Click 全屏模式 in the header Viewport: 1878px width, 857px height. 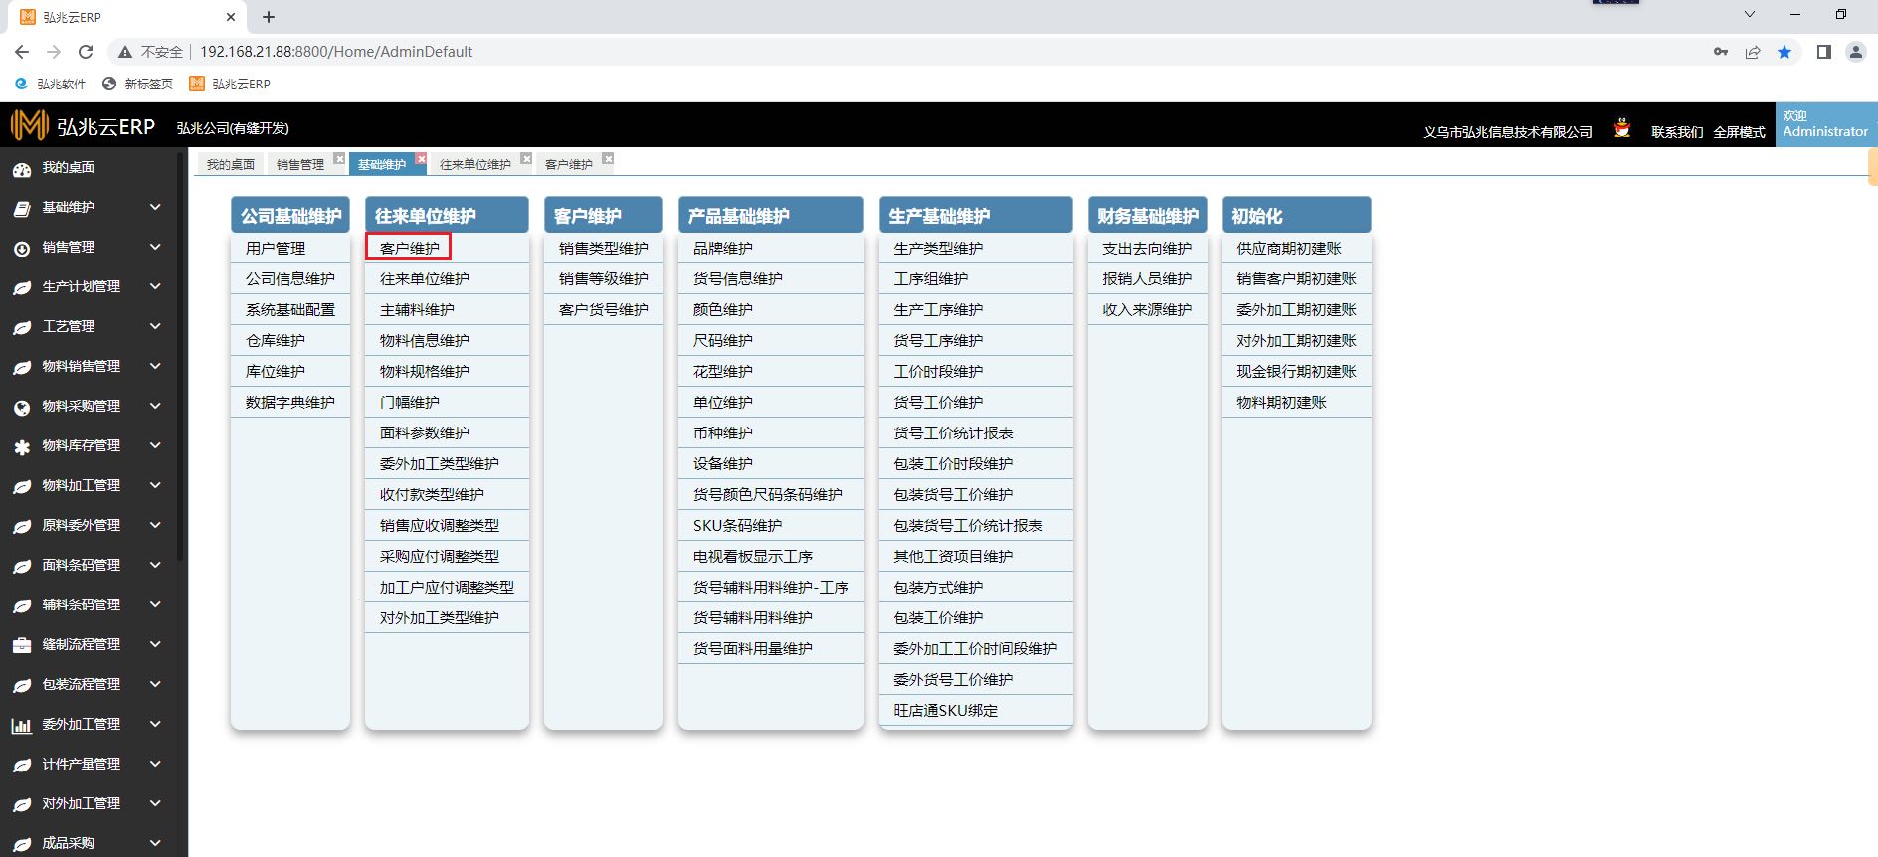point(1739,132)
